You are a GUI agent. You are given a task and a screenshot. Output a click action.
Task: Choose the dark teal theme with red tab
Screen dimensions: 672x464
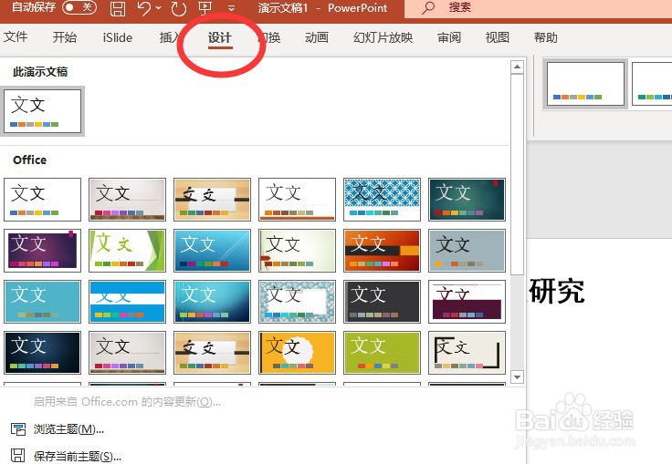pos(467,200)
